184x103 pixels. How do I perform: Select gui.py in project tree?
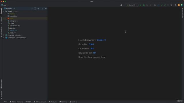pos(12,28)
